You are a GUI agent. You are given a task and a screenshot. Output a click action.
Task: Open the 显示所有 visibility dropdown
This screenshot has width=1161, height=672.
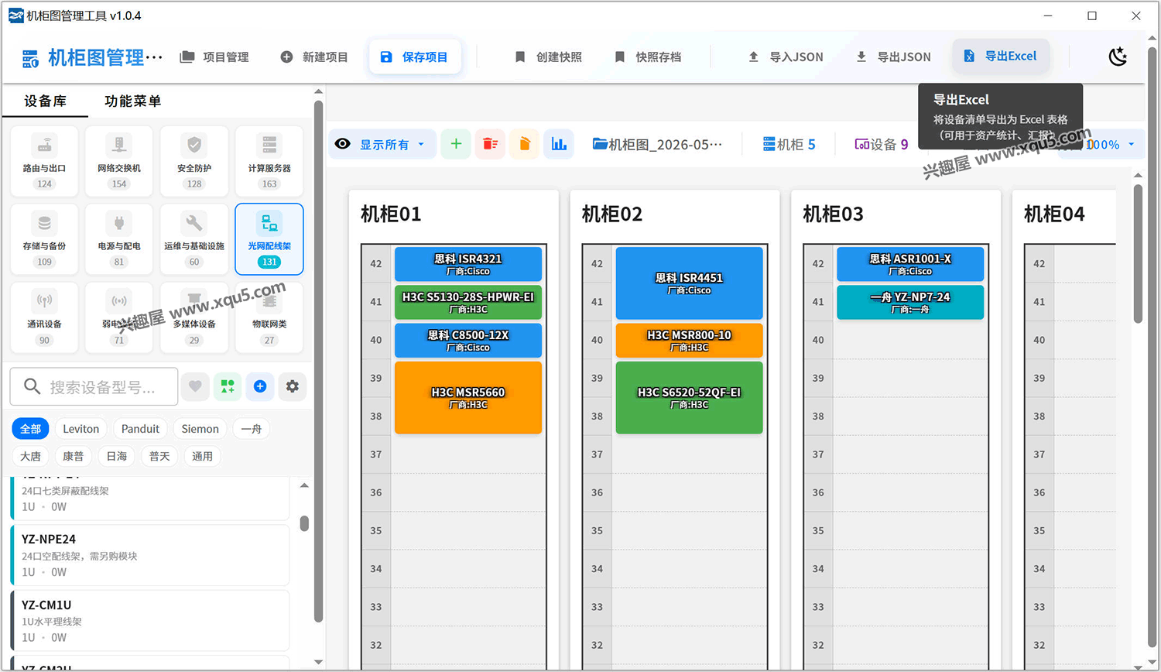383,144
